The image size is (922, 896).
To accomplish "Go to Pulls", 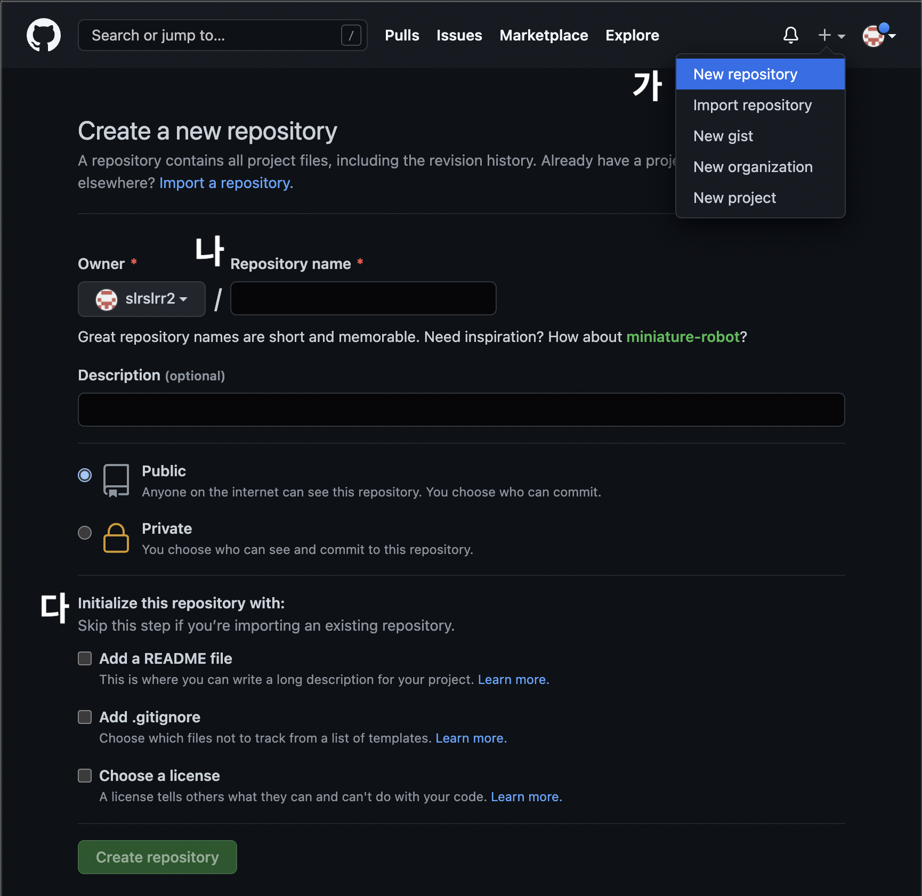I will pyautogui.click(x=402, y=35).
